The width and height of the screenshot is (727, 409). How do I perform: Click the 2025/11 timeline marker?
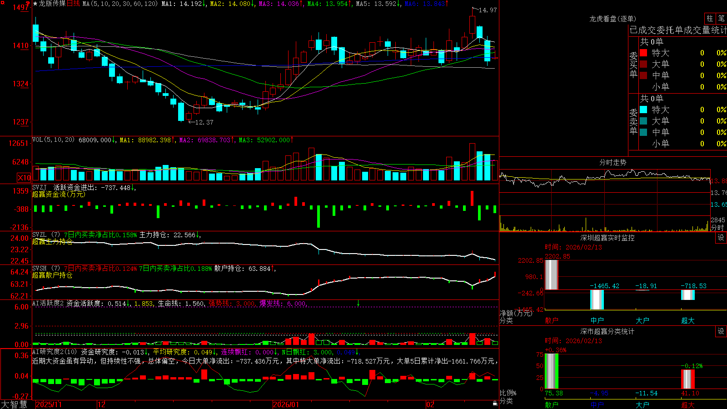[x=49, y=404]
